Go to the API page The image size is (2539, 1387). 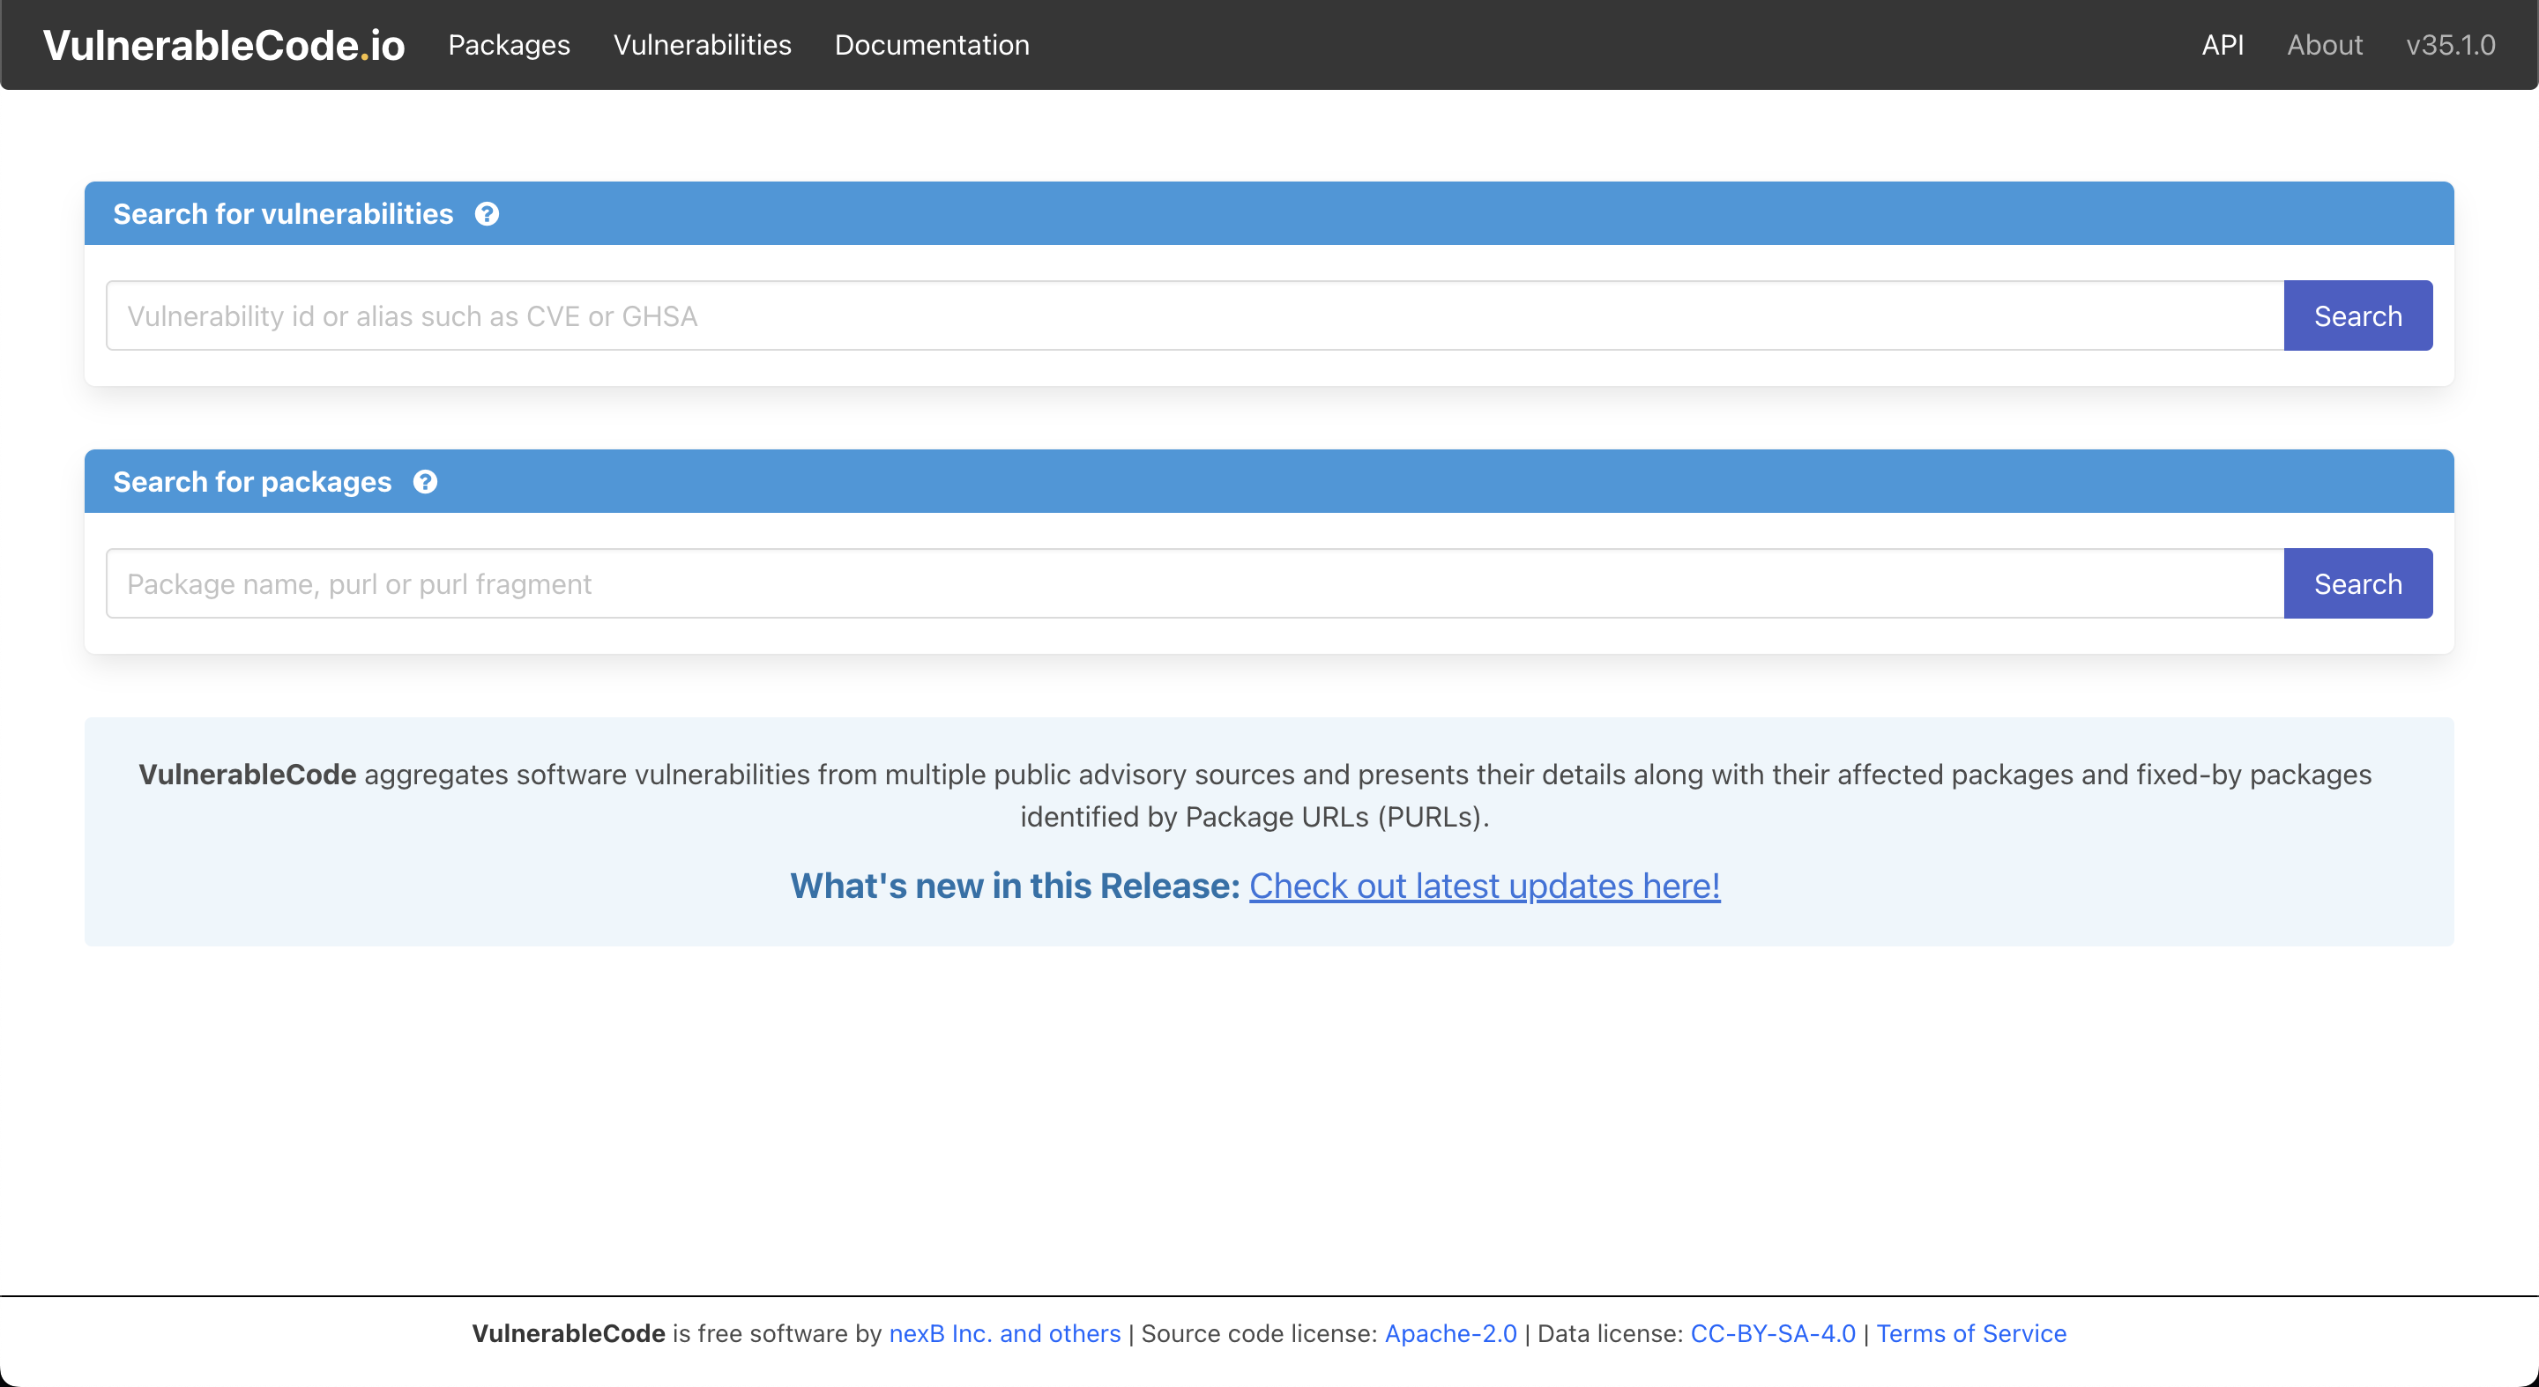[2222, 45]
